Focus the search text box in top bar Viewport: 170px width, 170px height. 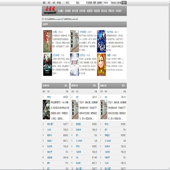107,3
